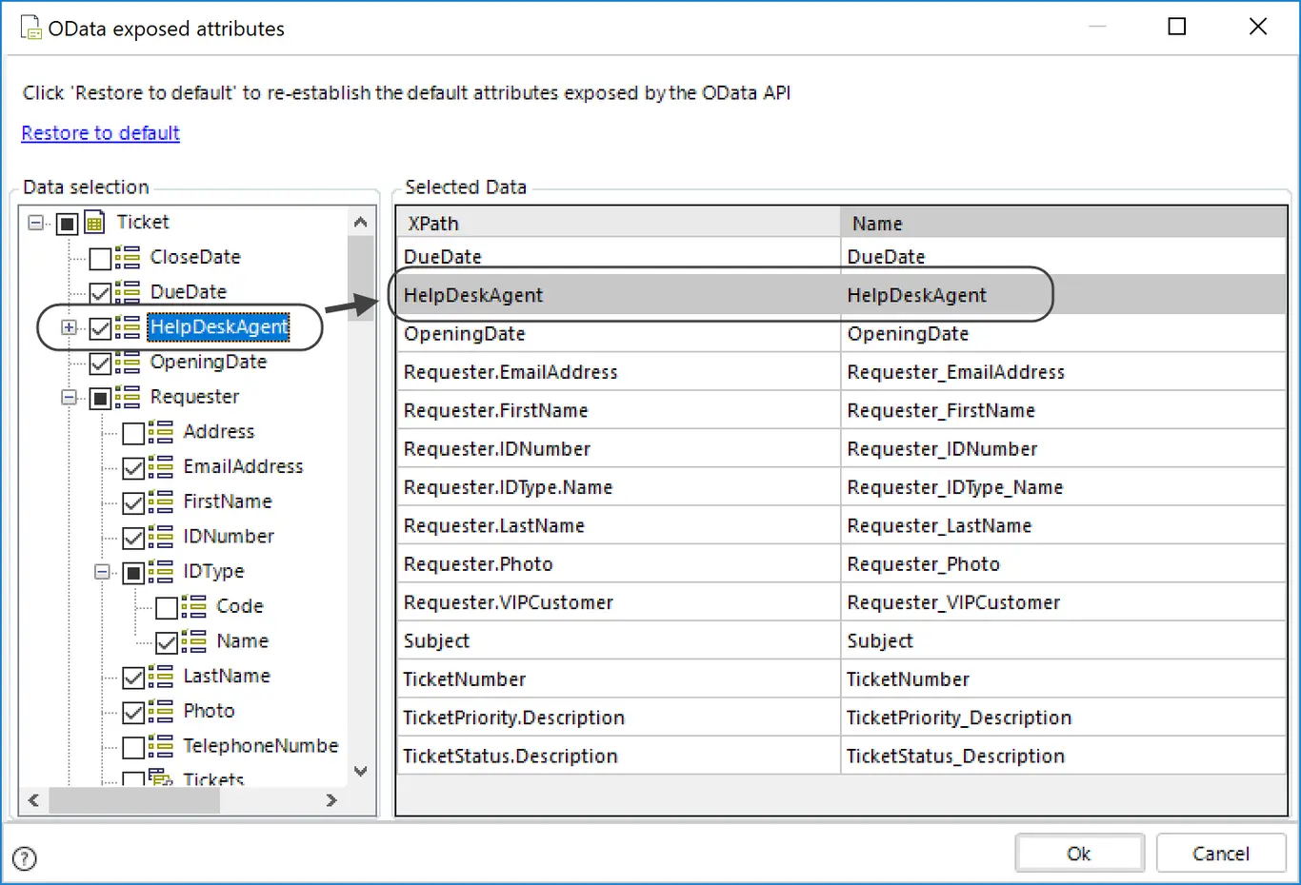Click the attribute icon beside TelephoneNumber
Screen dimensions: 1301x885
161,746
